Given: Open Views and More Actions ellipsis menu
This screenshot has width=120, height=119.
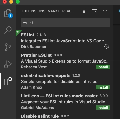Looking at the screenshot, I should tap(105, 11).
